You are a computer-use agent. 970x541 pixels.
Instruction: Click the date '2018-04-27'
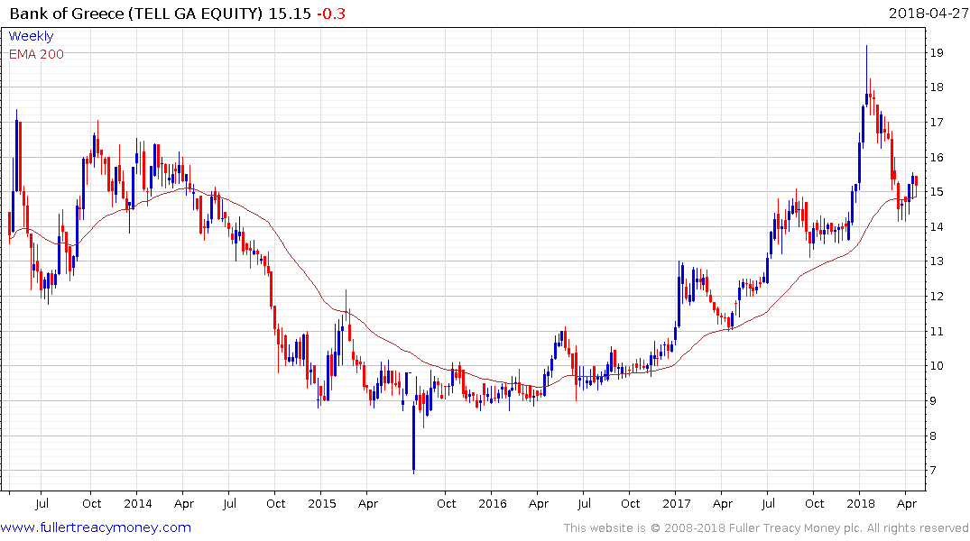coord(928,13)
